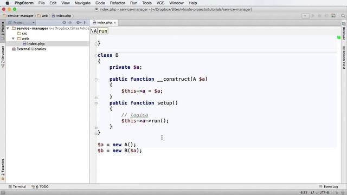Toggle the Remote Host tool window
This screenshot has width=347, height=195.
pos(344,57)
